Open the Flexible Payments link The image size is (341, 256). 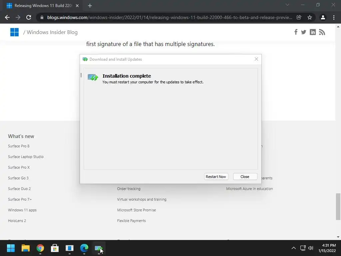131,221
